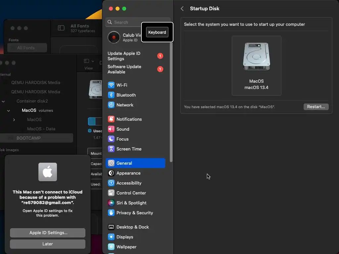
Task: Click the Keyboard tooltip button
Action: point(157,32)
